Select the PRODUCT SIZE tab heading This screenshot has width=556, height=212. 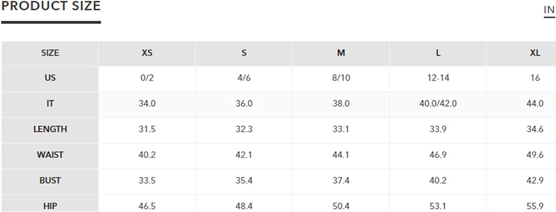[51, 6]
